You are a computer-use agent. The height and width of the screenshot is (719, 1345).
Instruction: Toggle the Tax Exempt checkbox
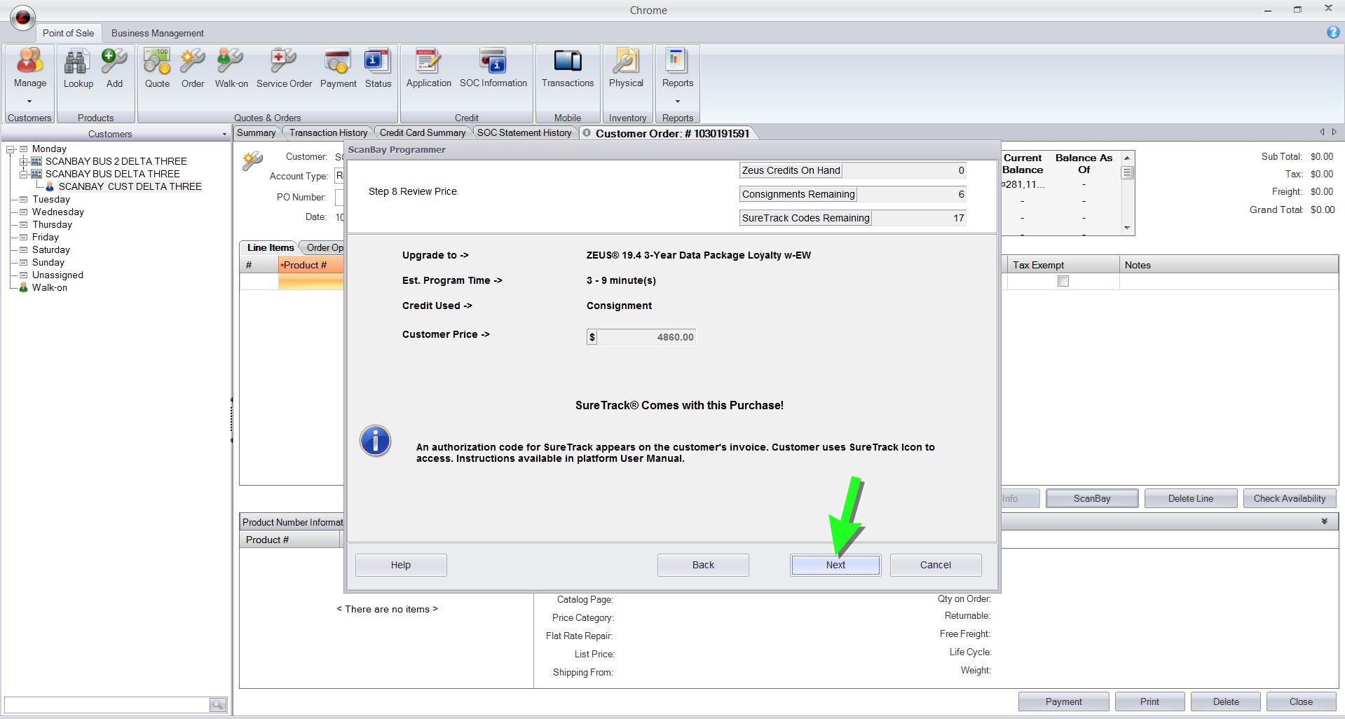point(1063,281)
